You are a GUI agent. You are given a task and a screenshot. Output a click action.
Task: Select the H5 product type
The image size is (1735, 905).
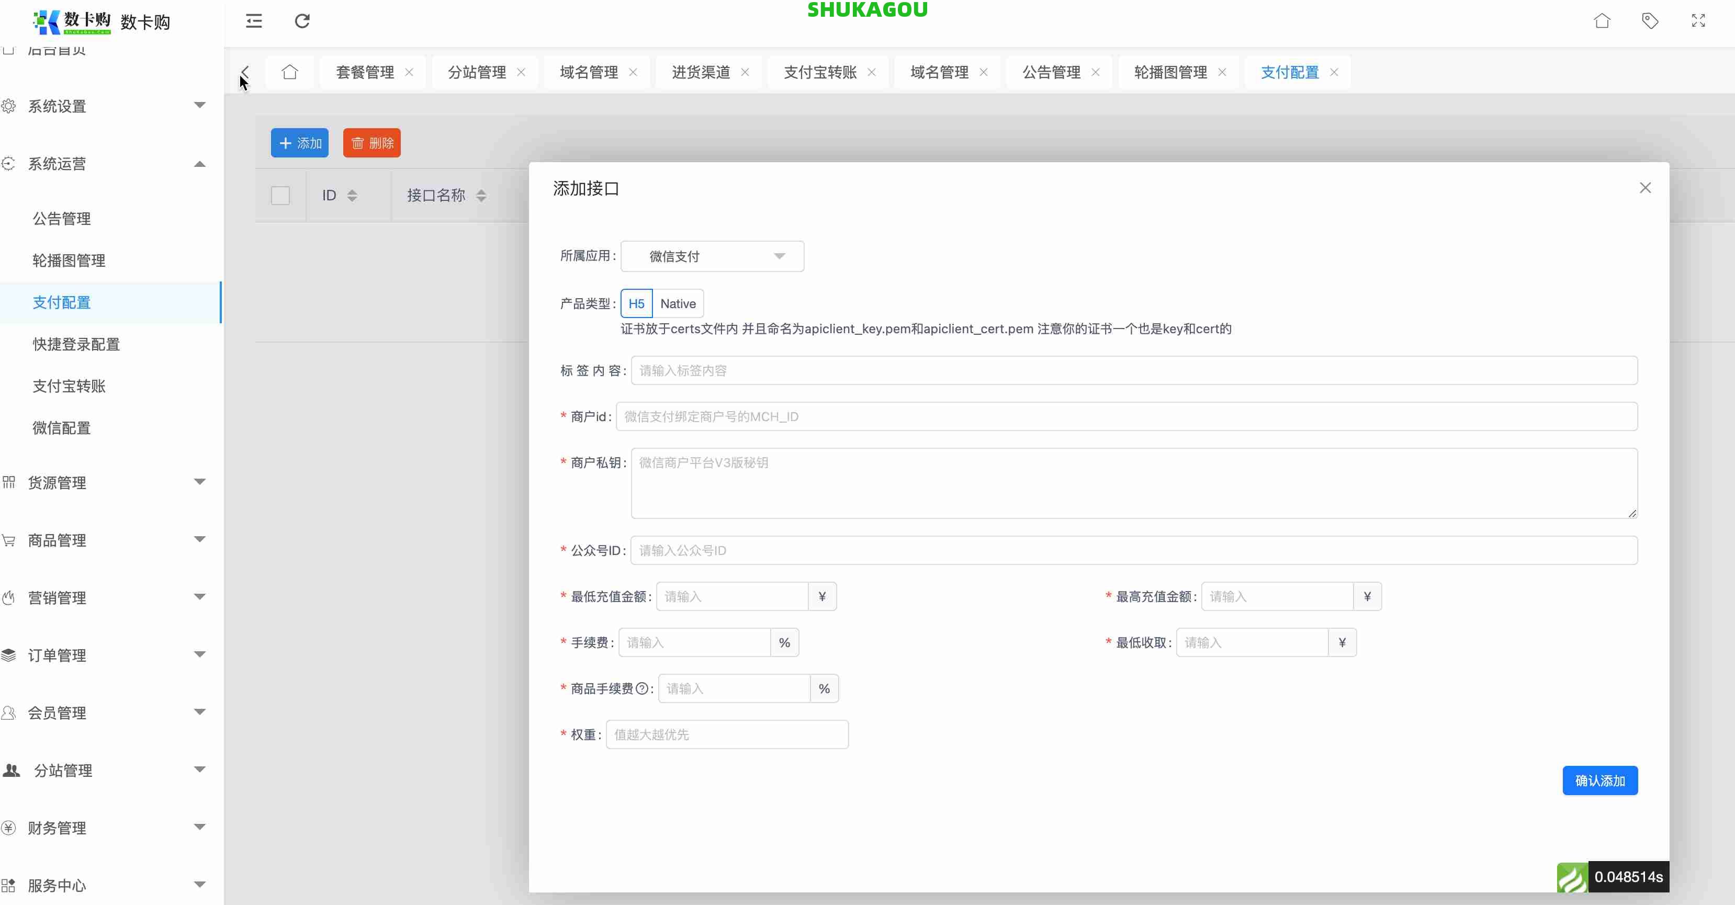[x=636, y=303]
